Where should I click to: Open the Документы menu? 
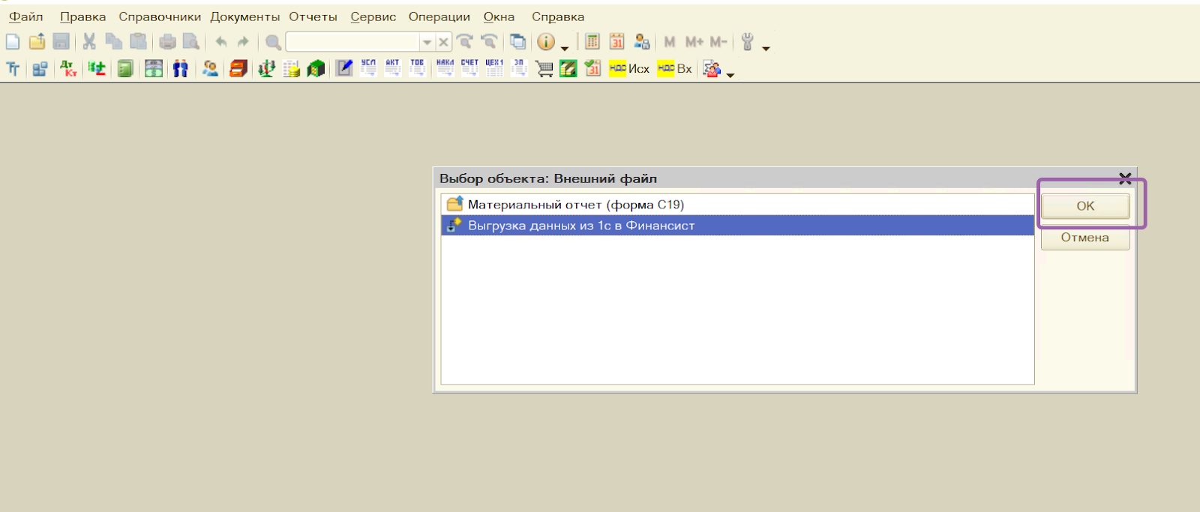tap(245, 16)
